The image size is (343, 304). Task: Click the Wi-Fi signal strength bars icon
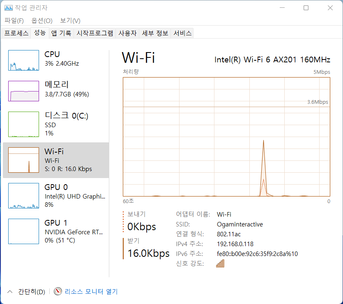(x=220, y=263)
